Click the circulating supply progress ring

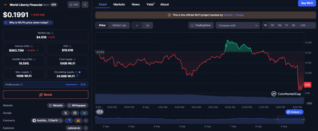pos(77,76)
